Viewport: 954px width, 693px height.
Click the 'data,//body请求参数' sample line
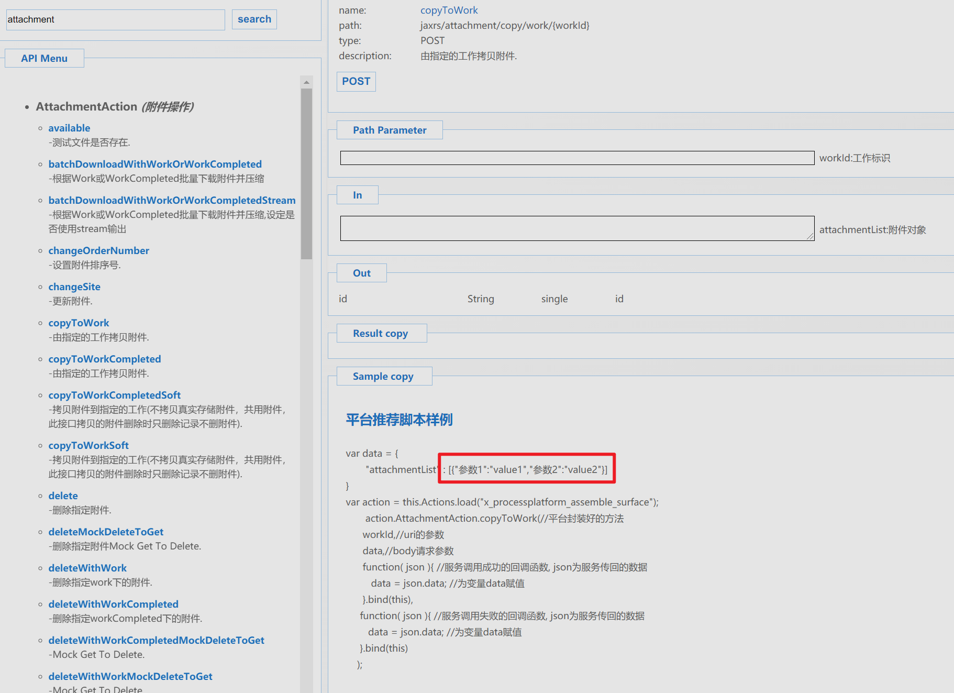pos(408,551)
